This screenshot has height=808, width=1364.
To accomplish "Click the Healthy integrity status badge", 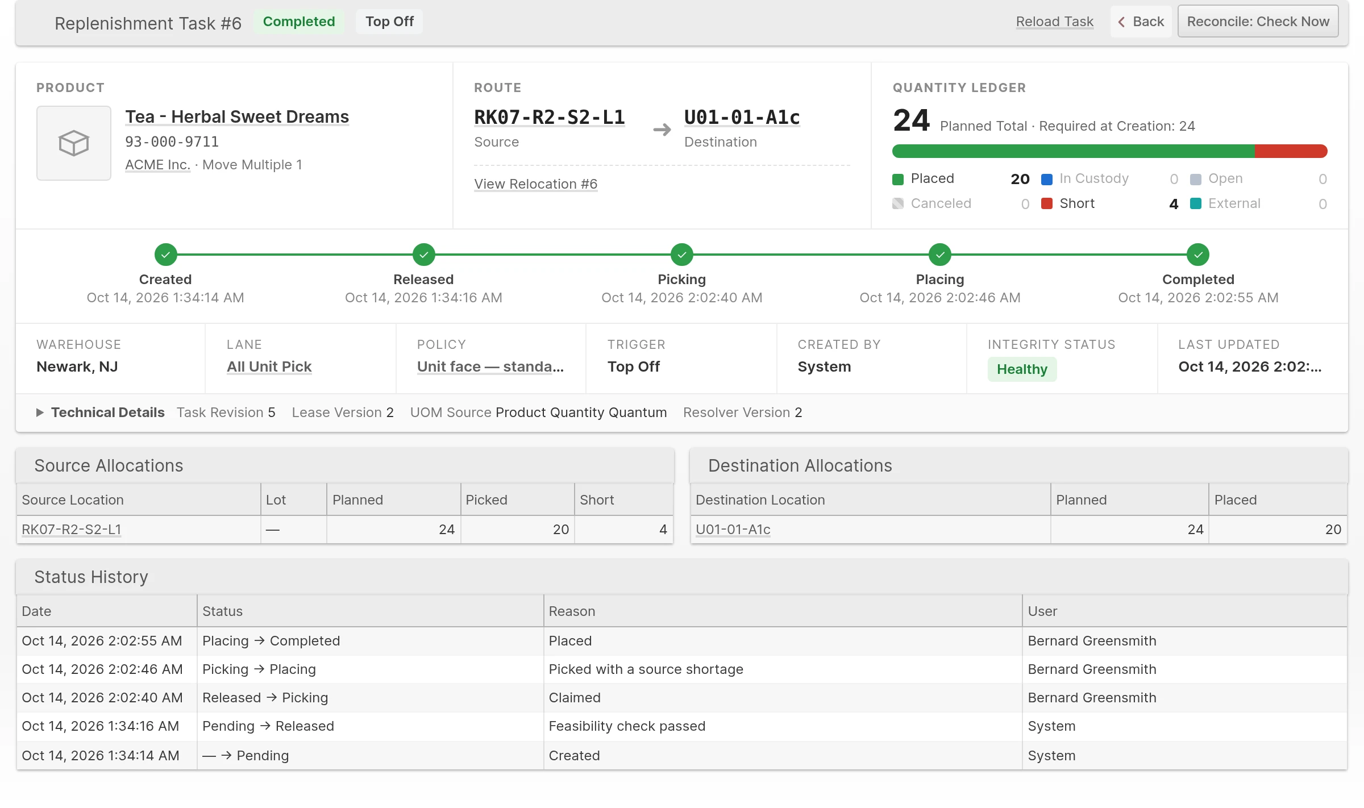I will 1022,369.
